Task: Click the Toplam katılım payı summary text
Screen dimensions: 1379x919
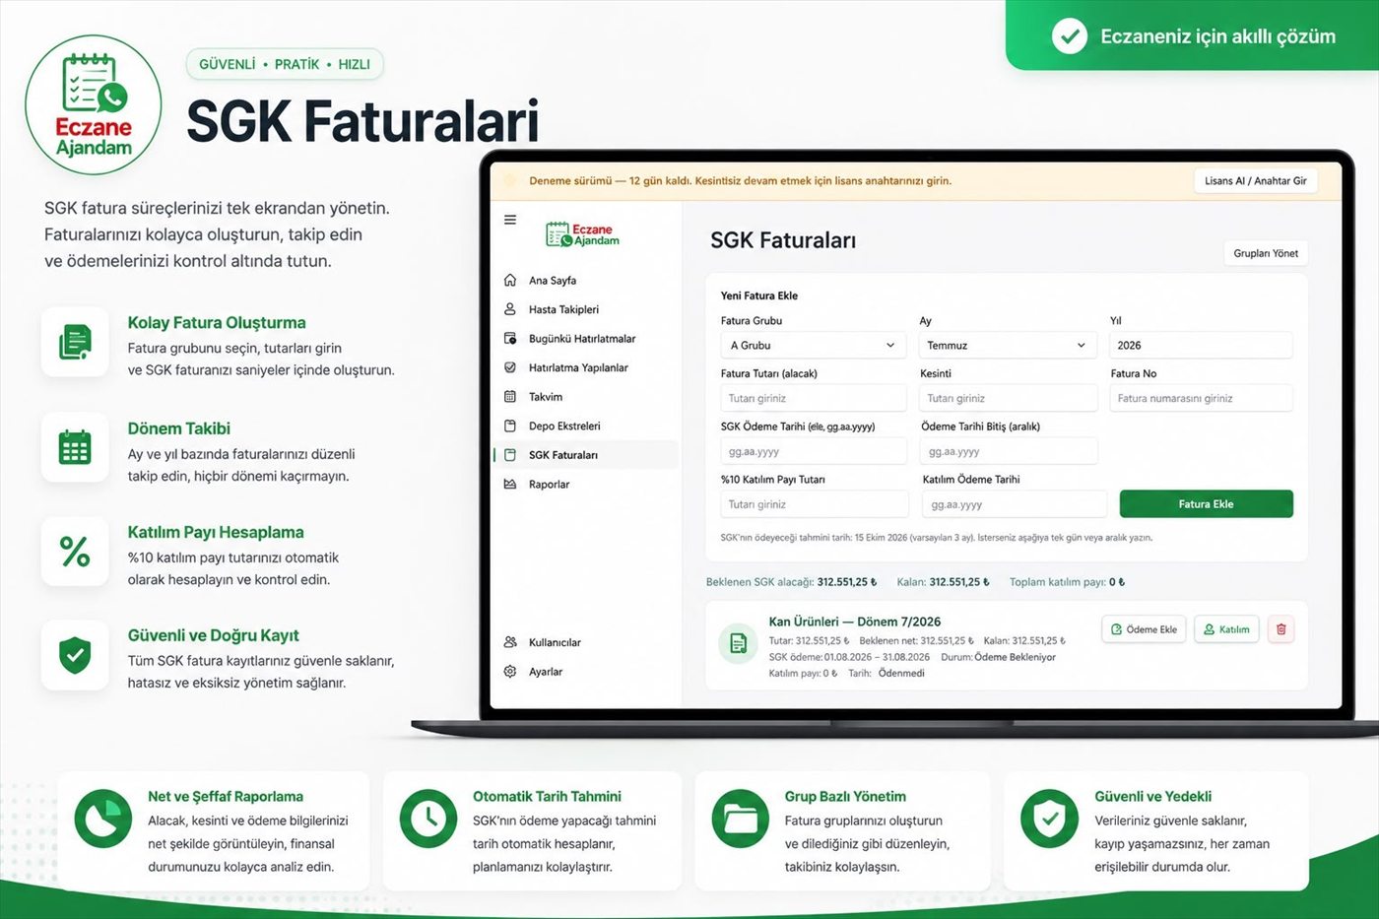Action: pos(1067,582)
